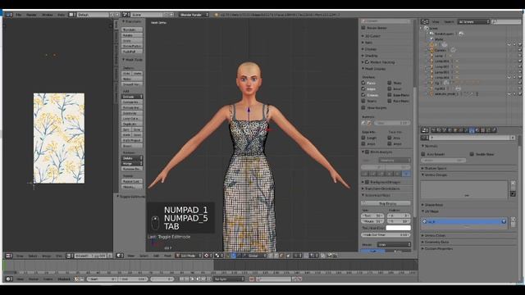Click the Properties editor type icon
525x295 pixels.
click(x=425, y=130)
